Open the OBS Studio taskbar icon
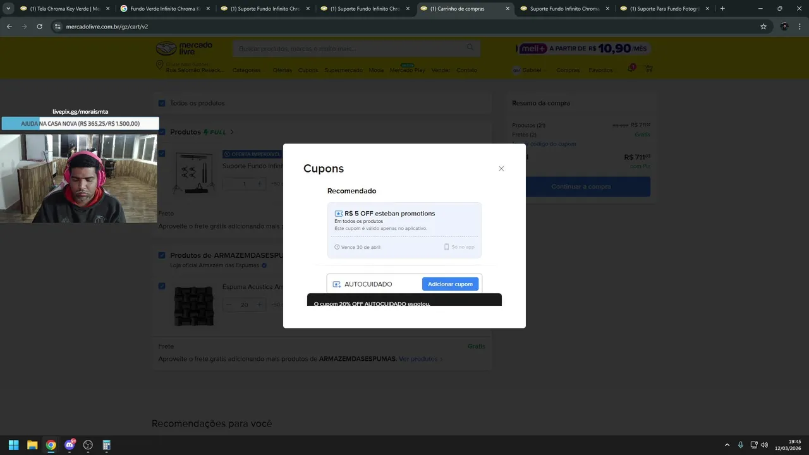The height and width of the screenshot is (455, 809). click(88, 445)
